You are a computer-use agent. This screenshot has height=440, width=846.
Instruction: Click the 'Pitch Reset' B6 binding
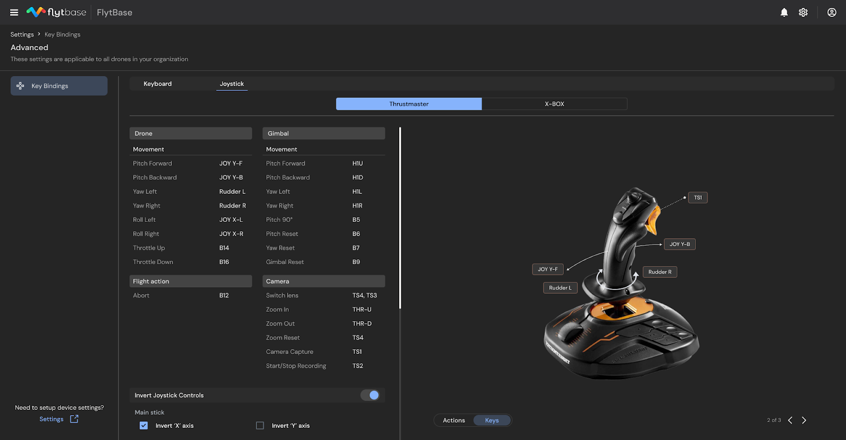pos(356,234)
